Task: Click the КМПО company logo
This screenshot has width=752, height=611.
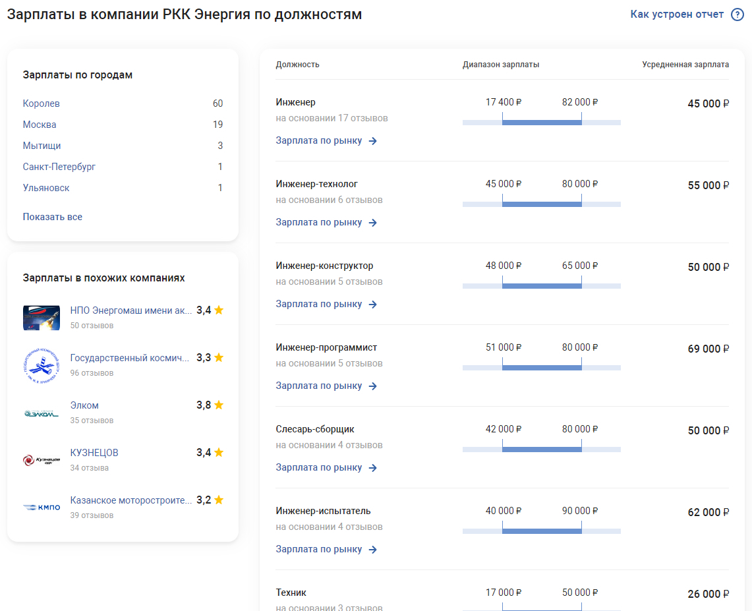Action: pos(42,508)
